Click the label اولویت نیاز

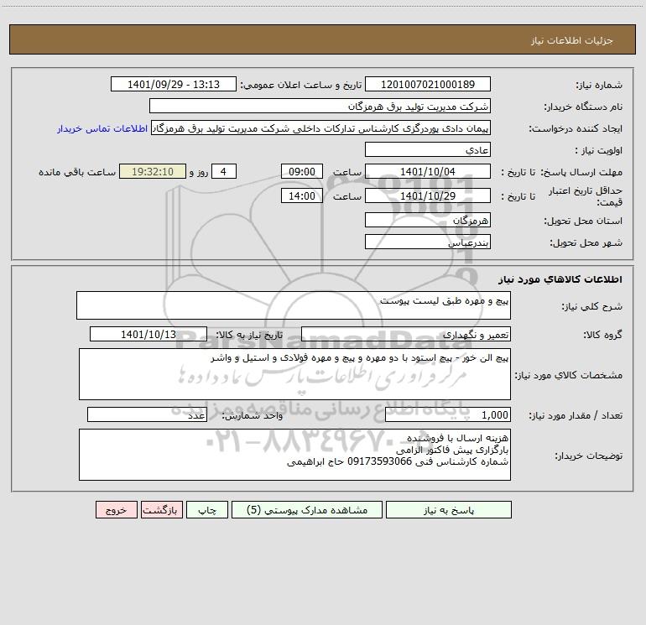[599, 150]
